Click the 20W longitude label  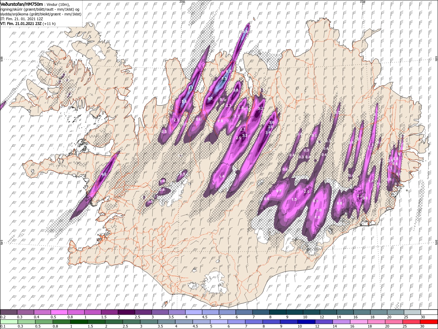[x=182, y=2]
